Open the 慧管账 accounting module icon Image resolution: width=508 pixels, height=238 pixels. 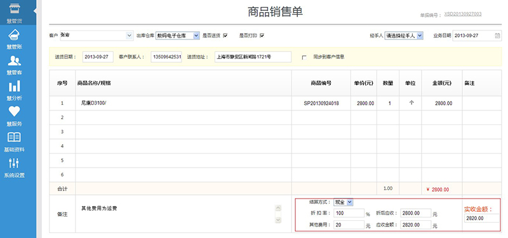pos(14,35)
